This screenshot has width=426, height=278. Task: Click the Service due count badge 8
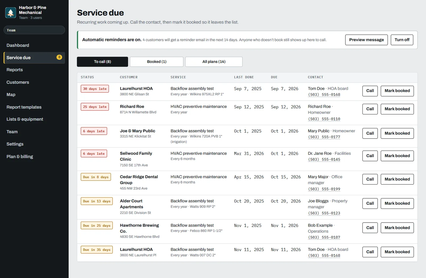pos(59,57)
